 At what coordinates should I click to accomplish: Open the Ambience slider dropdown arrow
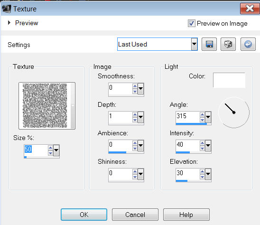[140, 145]
